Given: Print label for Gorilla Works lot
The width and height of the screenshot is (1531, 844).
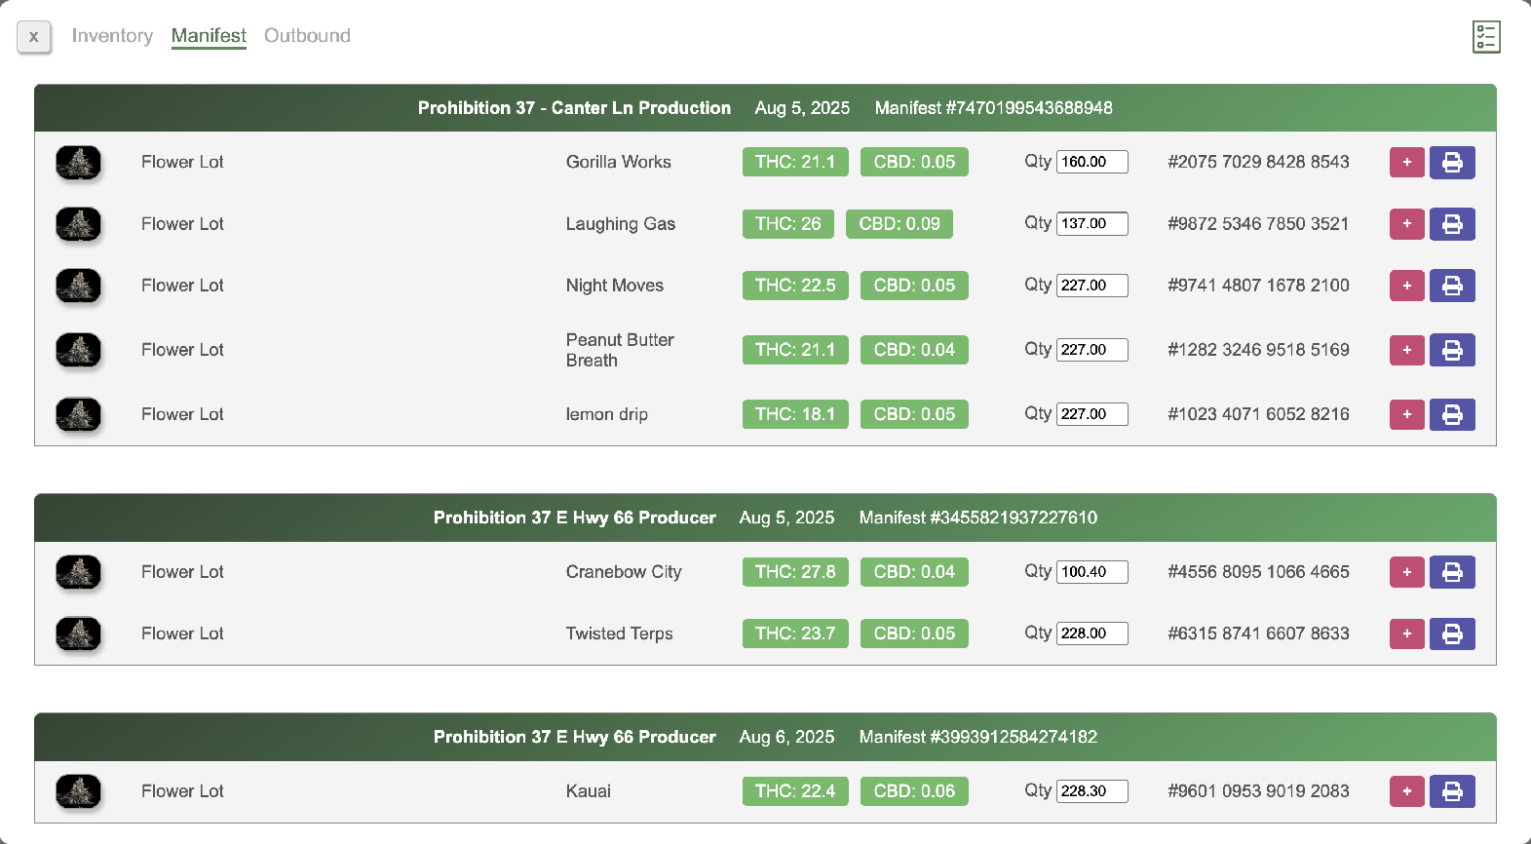Looking at the screenshot, I should point(1452,163).
